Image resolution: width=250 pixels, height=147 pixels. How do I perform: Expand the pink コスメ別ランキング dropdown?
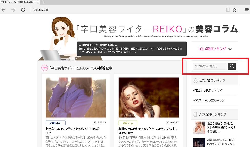[x=214, y=49]
